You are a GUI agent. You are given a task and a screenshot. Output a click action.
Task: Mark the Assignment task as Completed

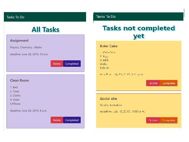pos(72,64)
